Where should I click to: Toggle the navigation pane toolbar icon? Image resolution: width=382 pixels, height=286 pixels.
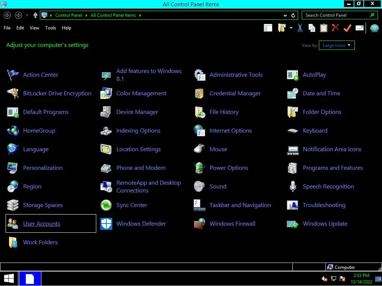click(268, 28)
